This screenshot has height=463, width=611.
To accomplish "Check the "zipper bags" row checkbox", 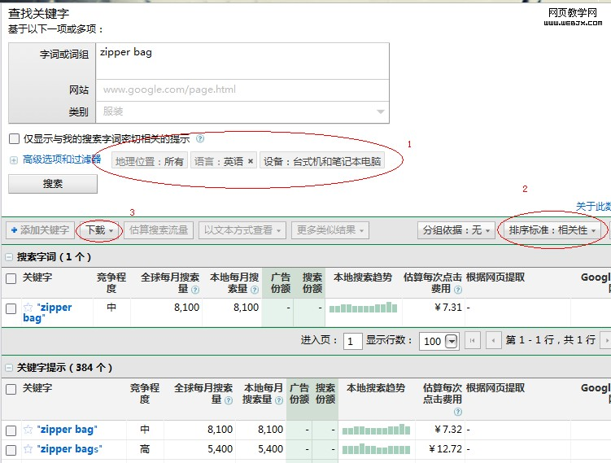I will click(11, 450).
